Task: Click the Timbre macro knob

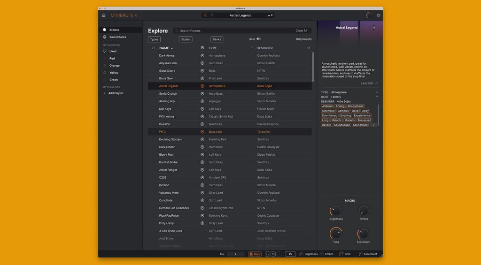Action: (364, 211)
